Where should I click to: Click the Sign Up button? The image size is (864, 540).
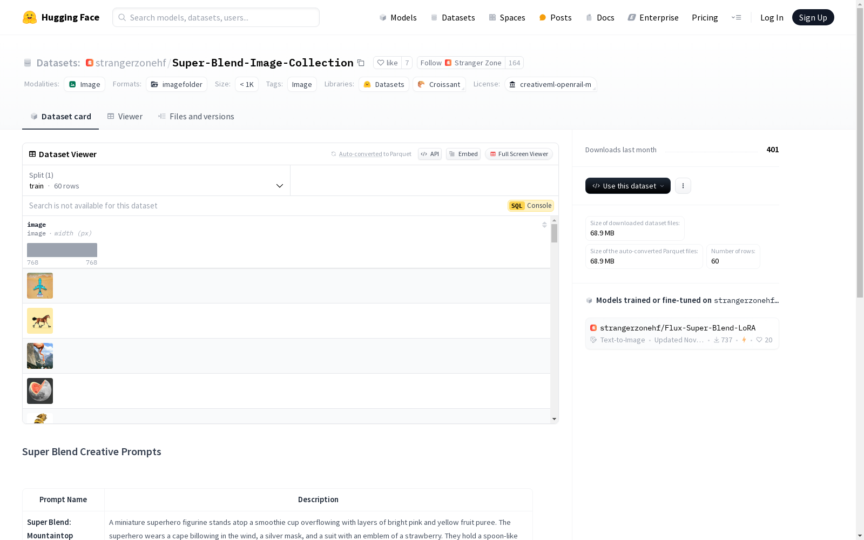click(813, 17)
